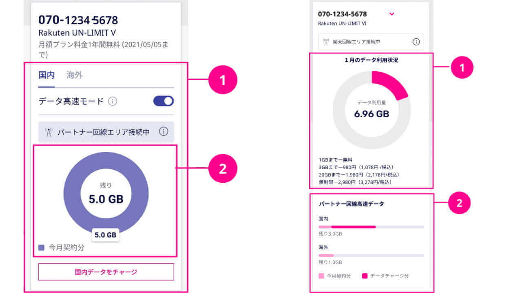Viewport: 522px width, 293px height.
Task: Click the 国内 high-speed data progress bar
Action: (x=371, y=227)
